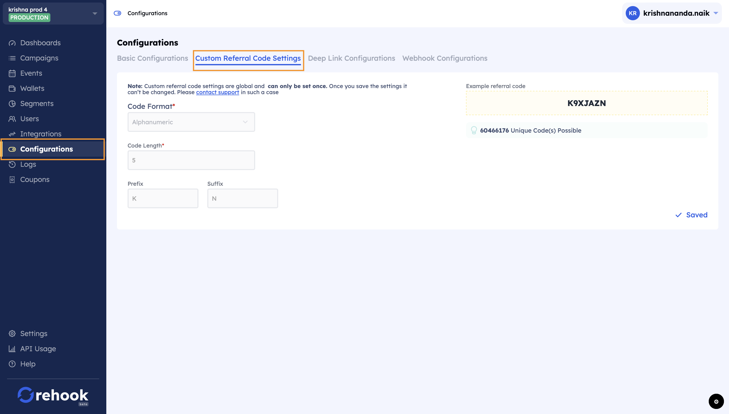Screen dimensions: 729x414
Task: Switch to Basic Configurations tab
Action: tap(152, 57)
